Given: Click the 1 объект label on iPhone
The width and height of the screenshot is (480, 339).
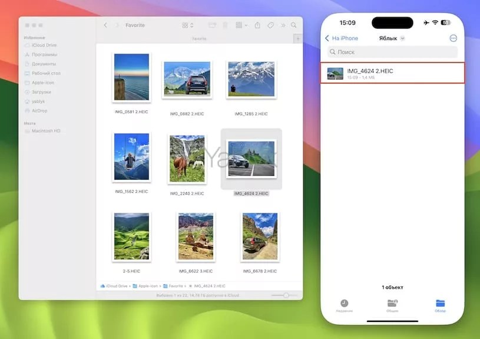Looking at the screenshot, I should pyautogui.click(x=392, y=287).
